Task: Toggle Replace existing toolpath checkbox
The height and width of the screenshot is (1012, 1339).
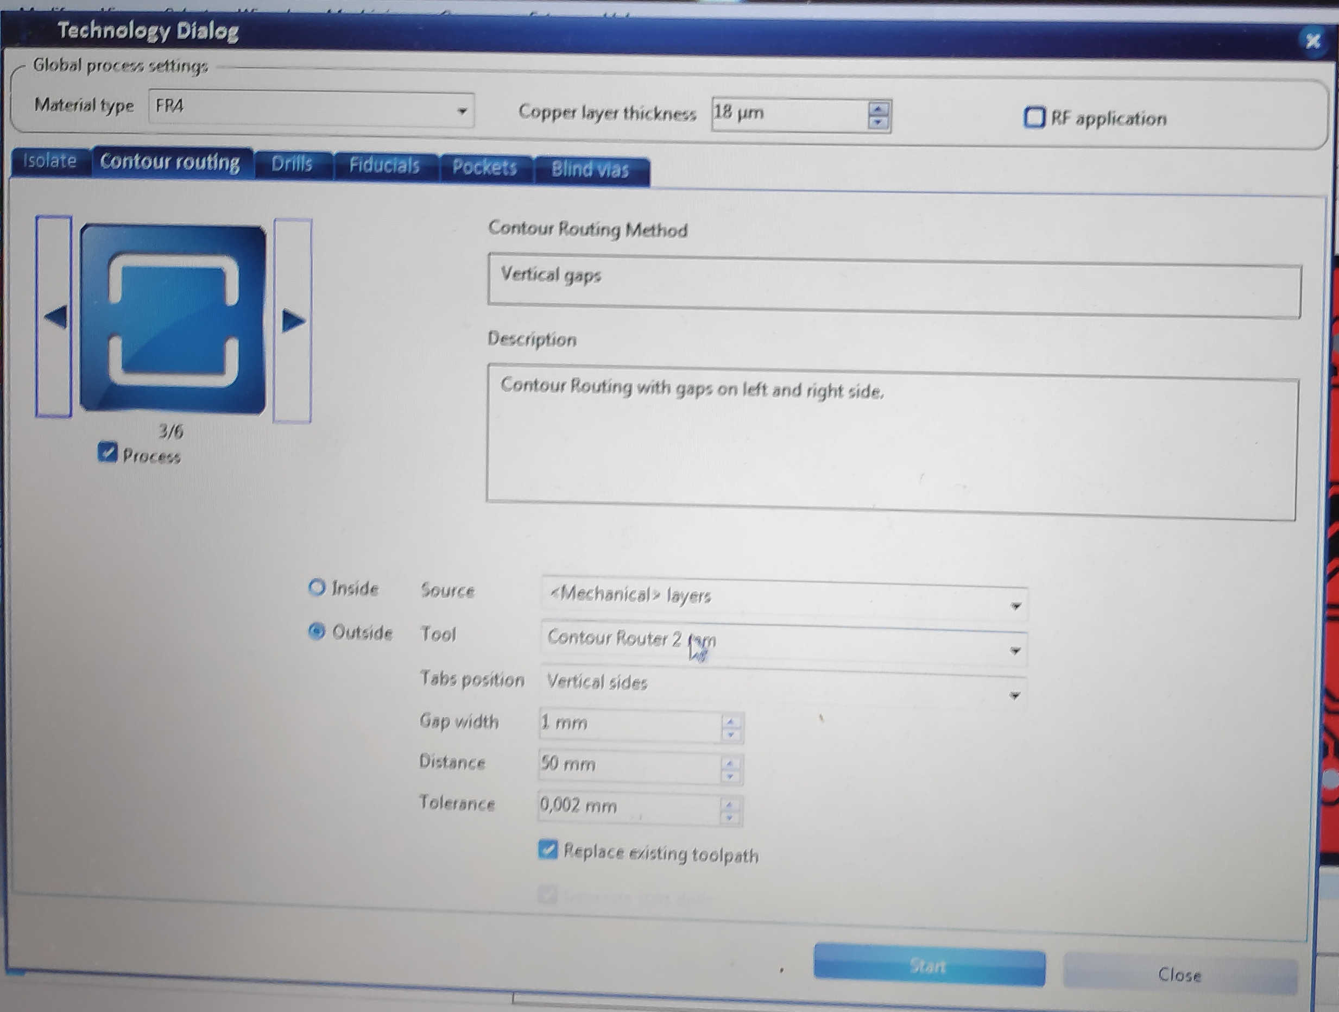Action: [x=547, y=850]
